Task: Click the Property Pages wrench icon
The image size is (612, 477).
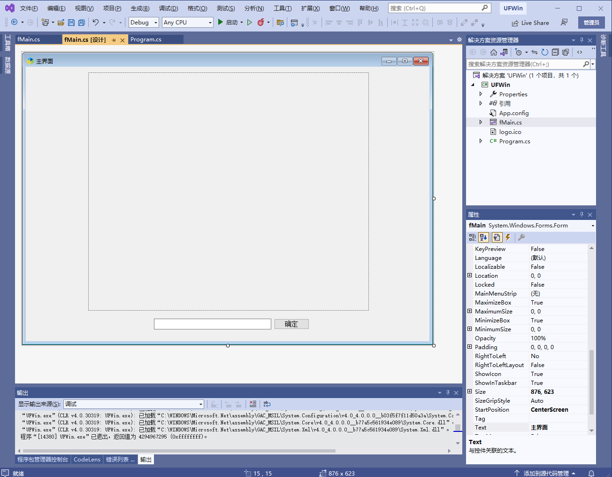Action: (521, 237)
